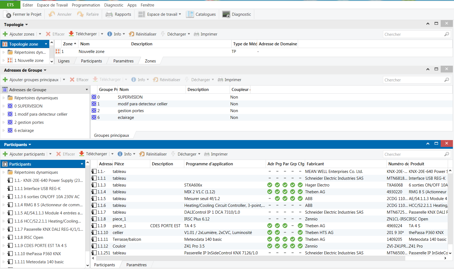
Task: Open the Espace de travail dropdown
Action: click(160, 14)
